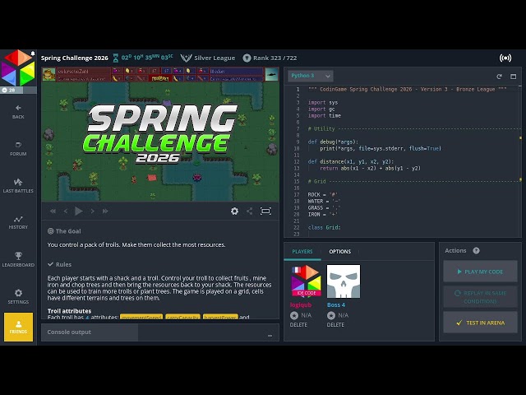The height and width of the screenshot is (395, 526).
Task: Expand the code editor panel
Action: [x=513, y=77]
